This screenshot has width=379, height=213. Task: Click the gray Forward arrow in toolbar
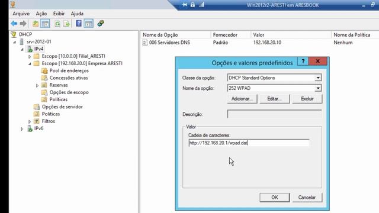23,24
